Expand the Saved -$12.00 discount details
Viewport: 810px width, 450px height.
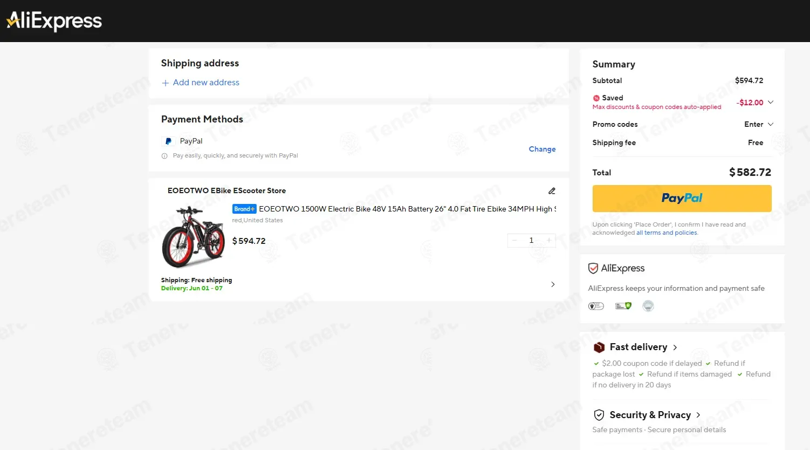(771, 103)
